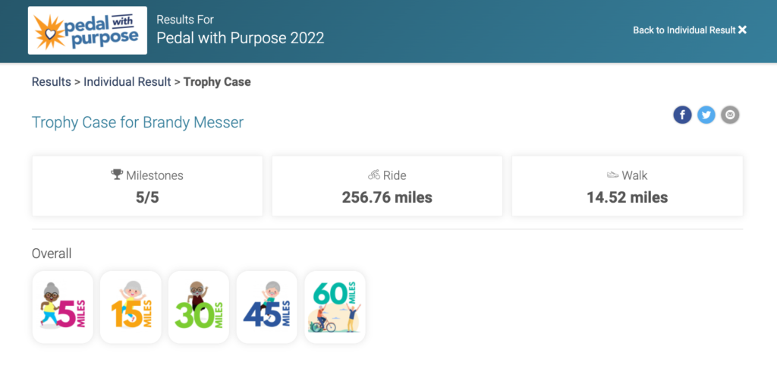Open the 15 miles milestone badge

pyautogui.click(x=131, y=307)
